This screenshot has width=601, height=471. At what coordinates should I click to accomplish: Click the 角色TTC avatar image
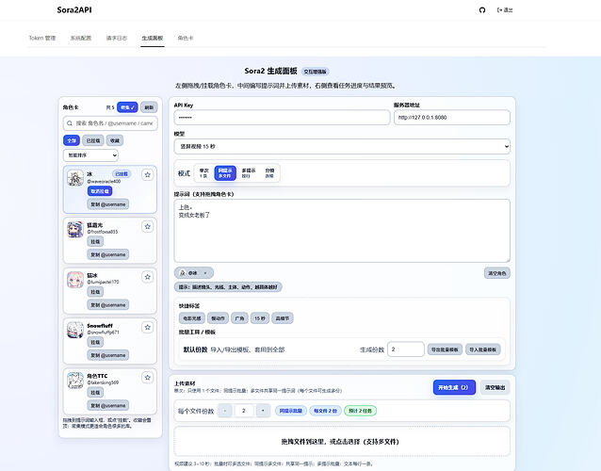[x=75, y=381]
